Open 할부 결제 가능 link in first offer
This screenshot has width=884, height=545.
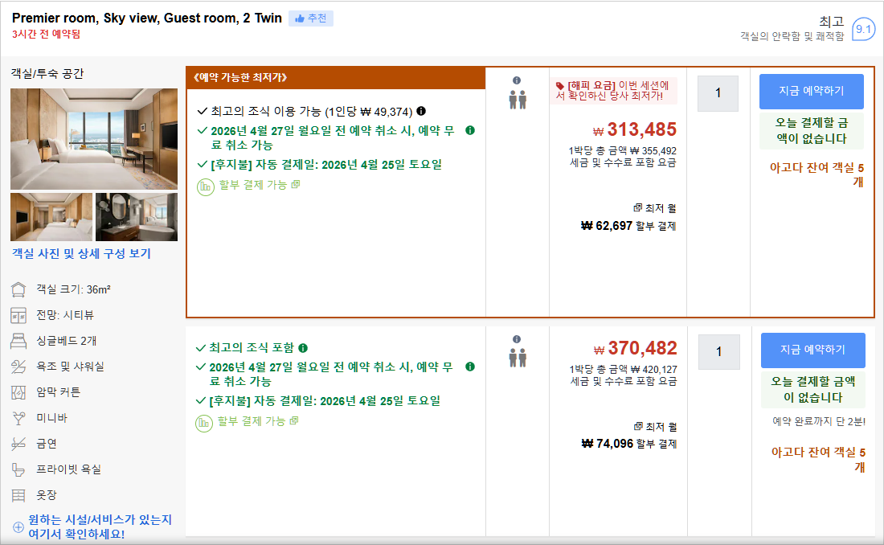pos(260,185)
